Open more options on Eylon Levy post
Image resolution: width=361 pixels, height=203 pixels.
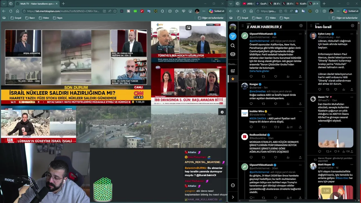(352, 34)
